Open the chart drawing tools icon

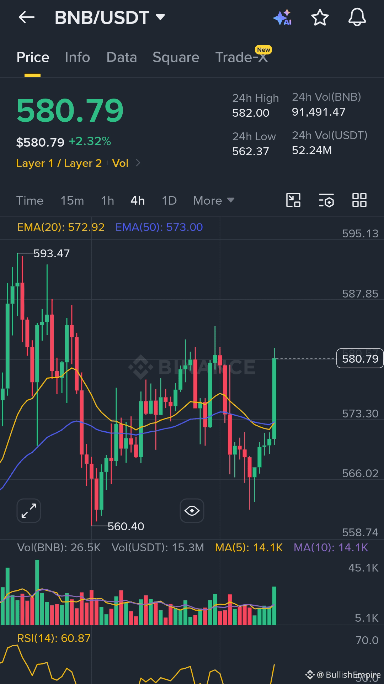pyautogui.click(x=293, y=200)
